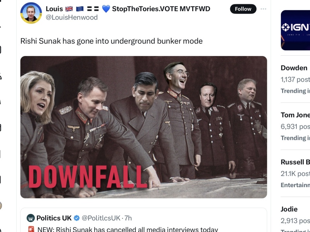Open the Tom Jones trending topic
This screenshot has width=310, height=232.
tap(295, 115)
